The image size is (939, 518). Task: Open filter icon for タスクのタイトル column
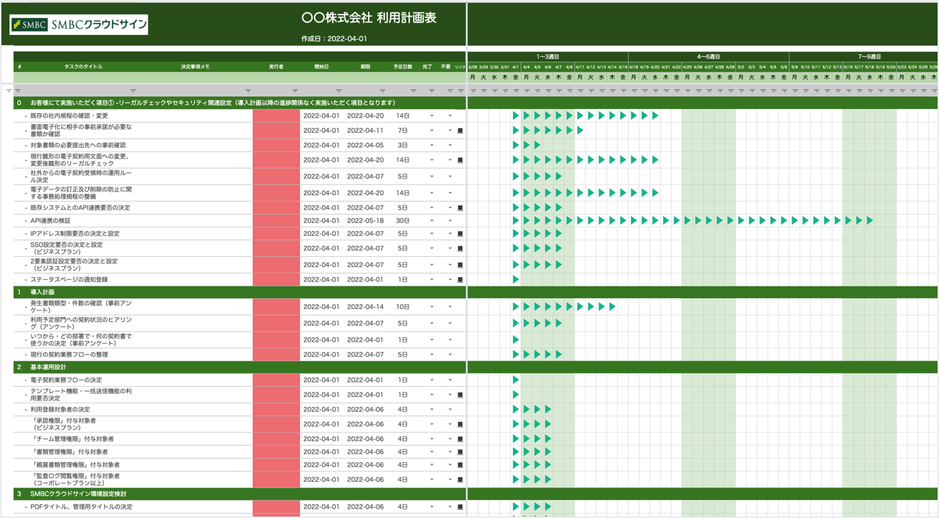point(133,91)
